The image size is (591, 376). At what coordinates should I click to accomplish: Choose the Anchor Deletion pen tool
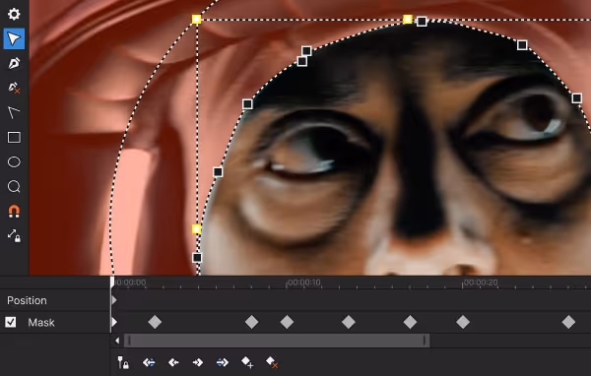[x=14, y=89]
